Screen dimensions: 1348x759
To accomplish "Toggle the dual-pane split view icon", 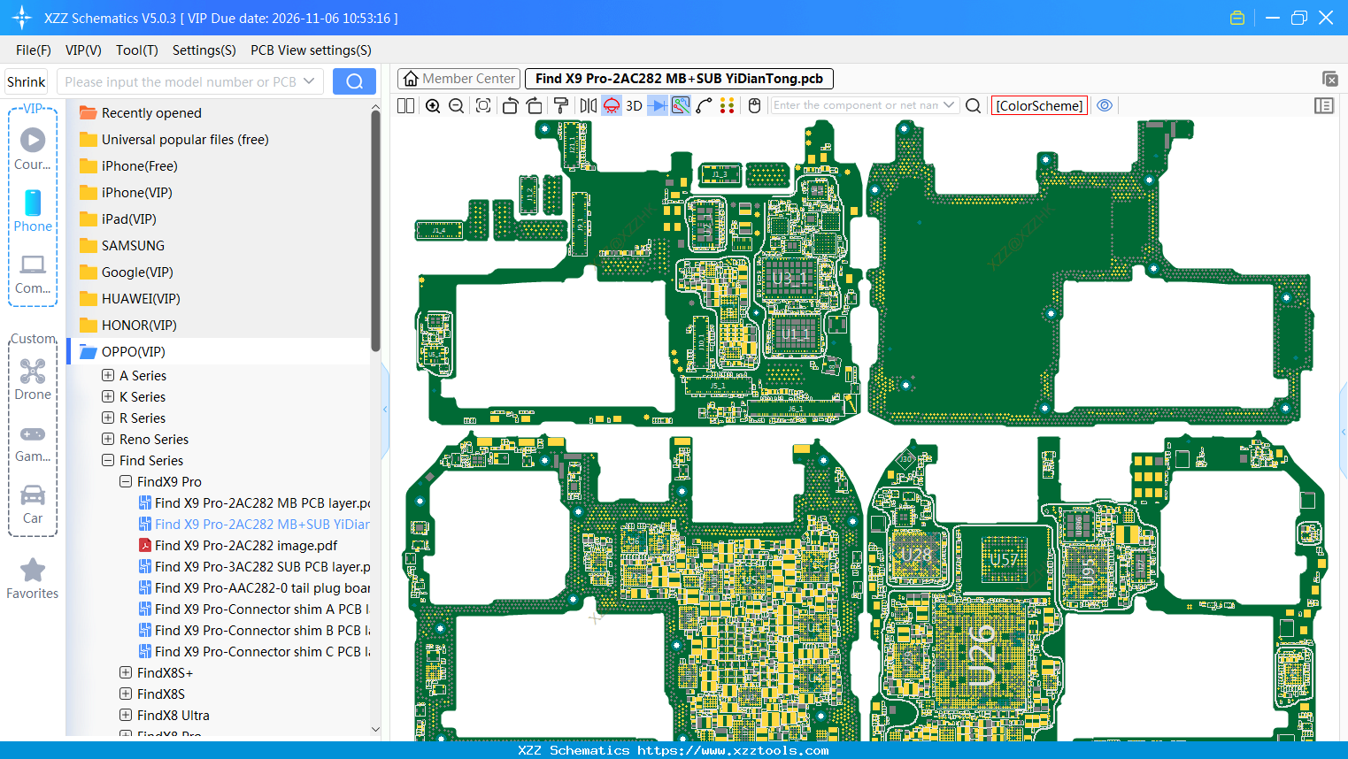I will (x=404, y=105).
